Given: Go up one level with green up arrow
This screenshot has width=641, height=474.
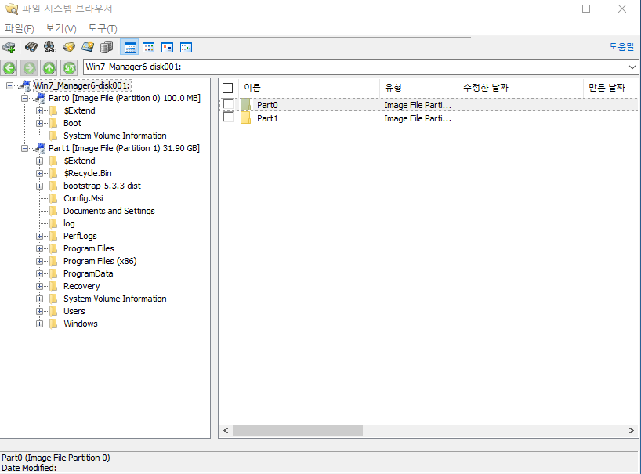Looking at the screenshot, I should click(49, 68).
